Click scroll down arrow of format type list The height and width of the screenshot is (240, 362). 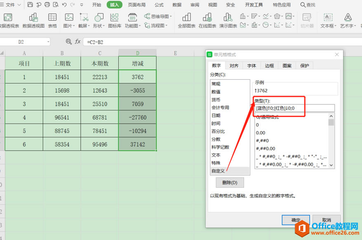click(331, 165)
